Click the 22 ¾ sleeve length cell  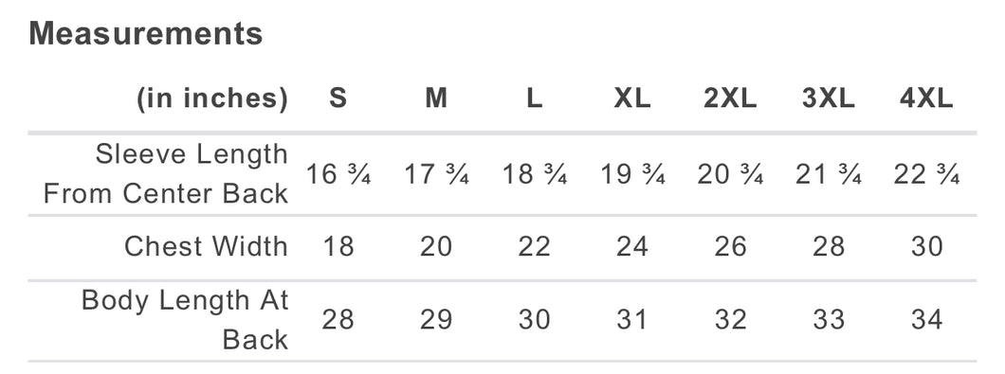(x=927, y=174)
